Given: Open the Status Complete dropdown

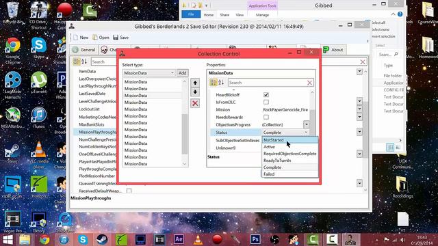Looking at the screenshot, I should tap(285, 133).
